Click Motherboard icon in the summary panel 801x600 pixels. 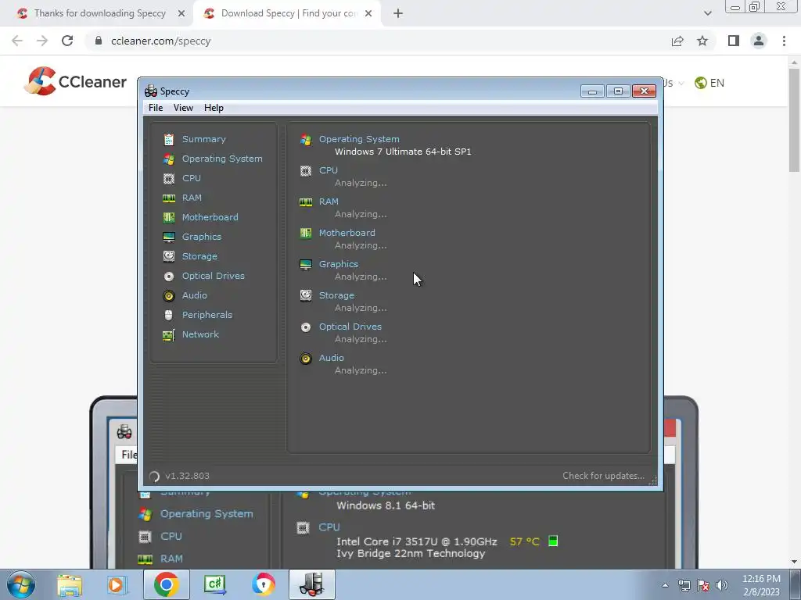coord(306,233)
